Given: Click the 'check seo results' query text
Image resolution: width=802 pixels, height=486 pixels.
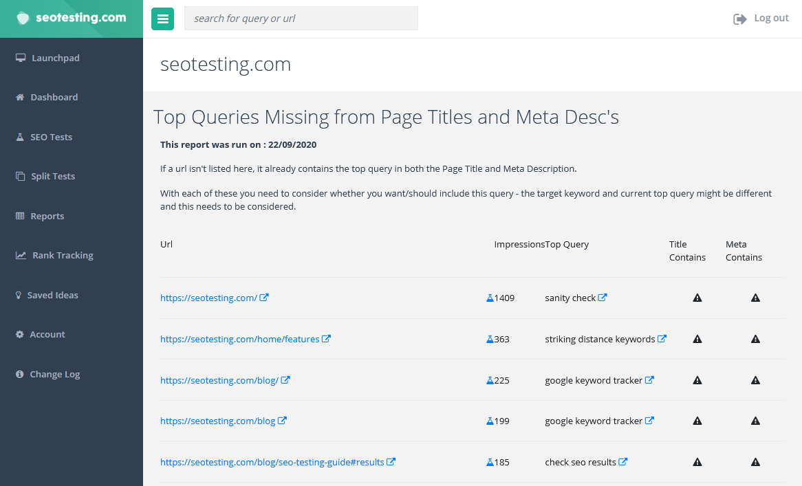Looking at the screenshot, I should coord(581,462).
